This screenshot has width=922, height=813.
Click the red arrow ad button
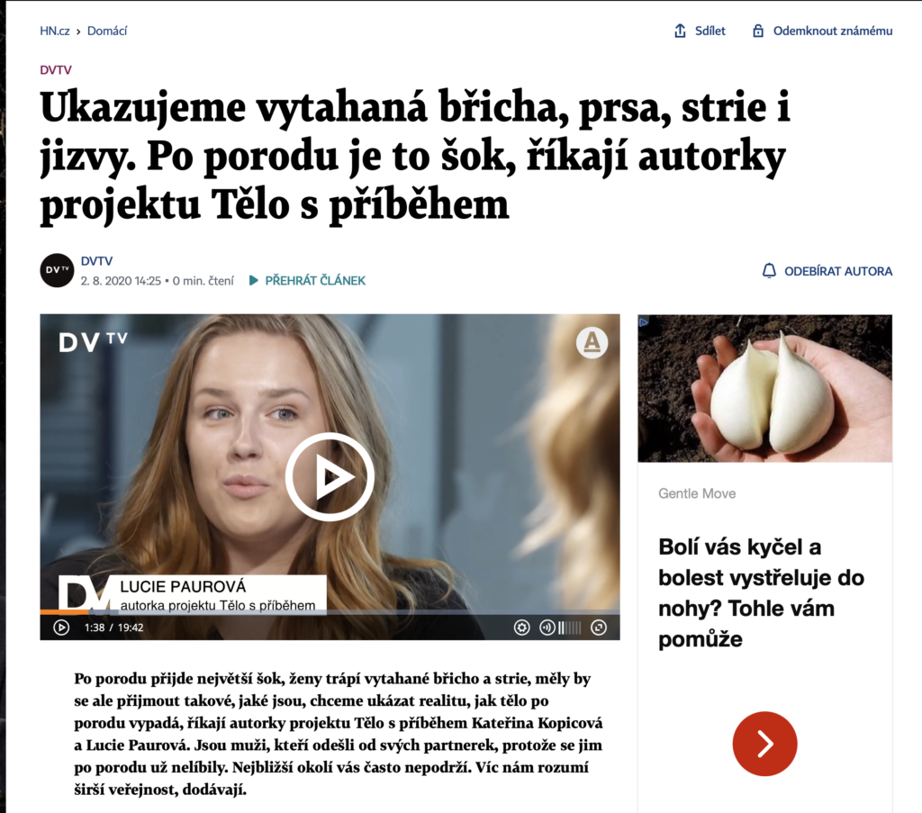(x=764, y=744)
